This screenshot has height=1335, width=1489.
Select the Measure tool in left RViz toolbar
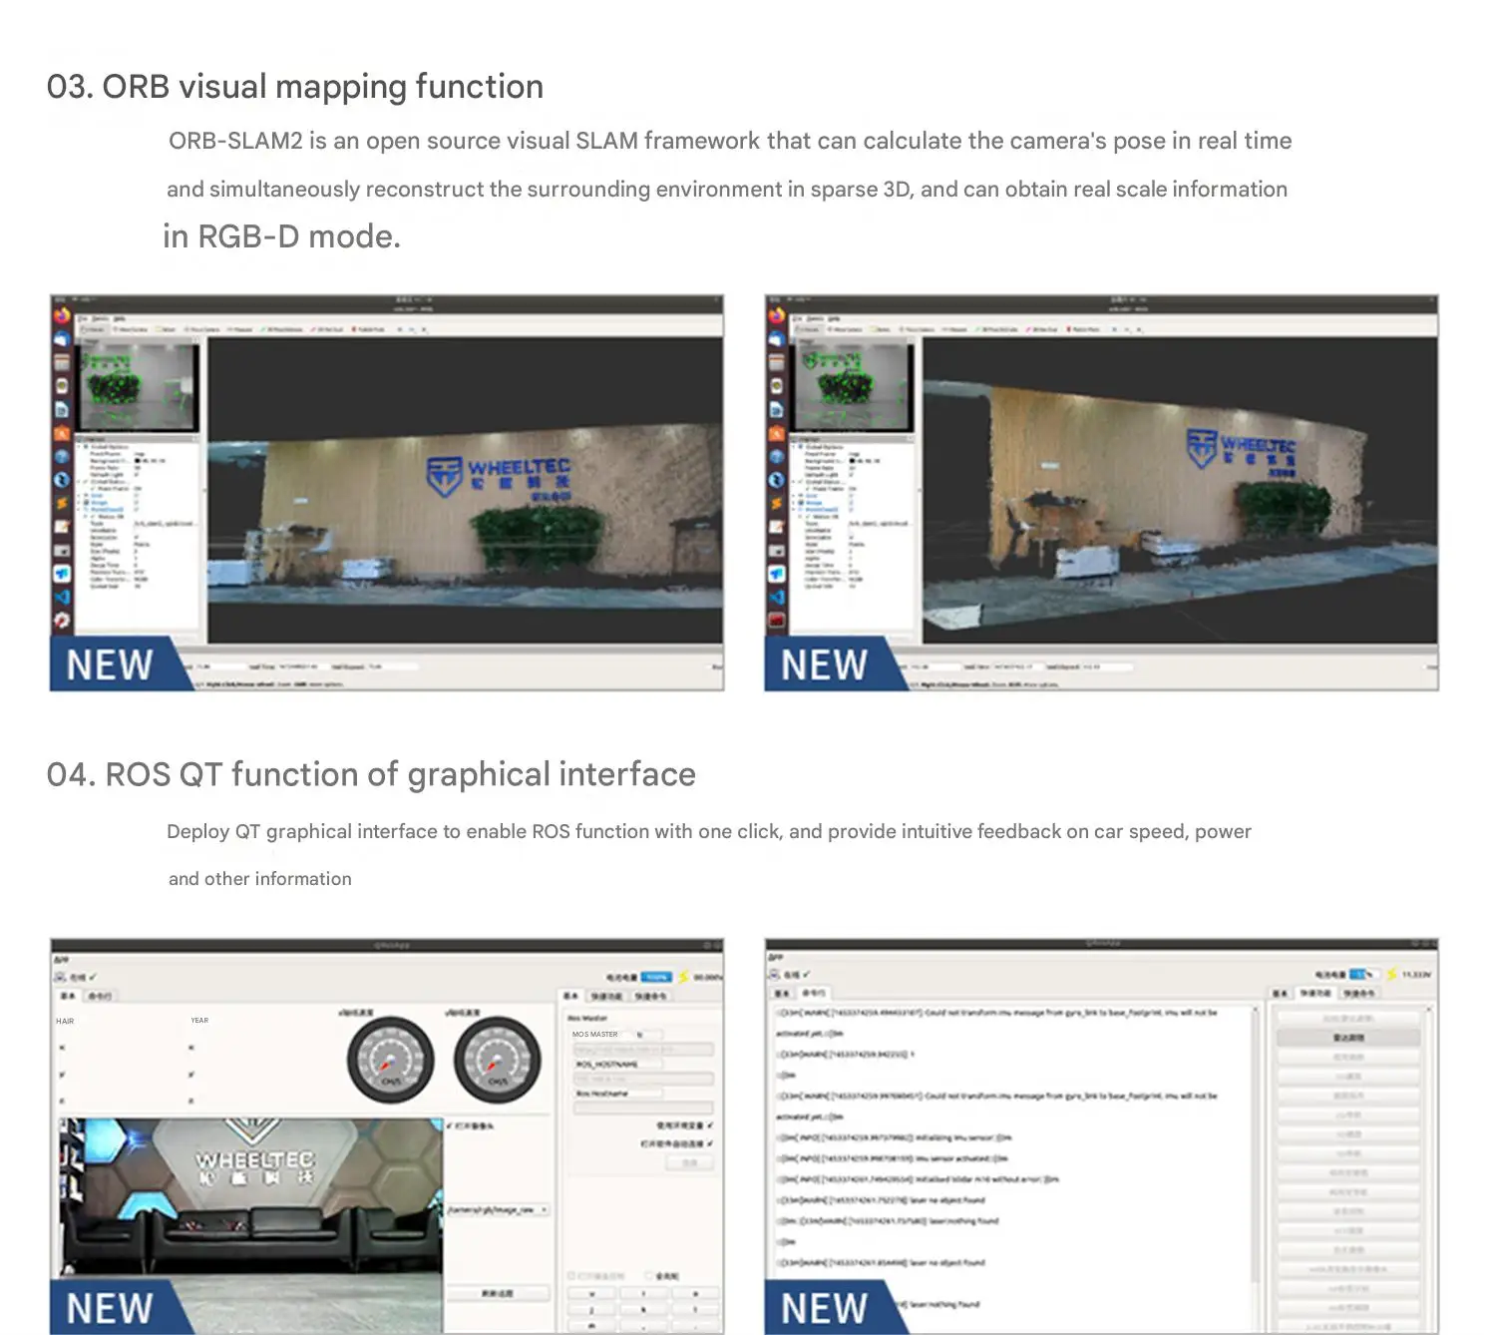tap(240, 328)
